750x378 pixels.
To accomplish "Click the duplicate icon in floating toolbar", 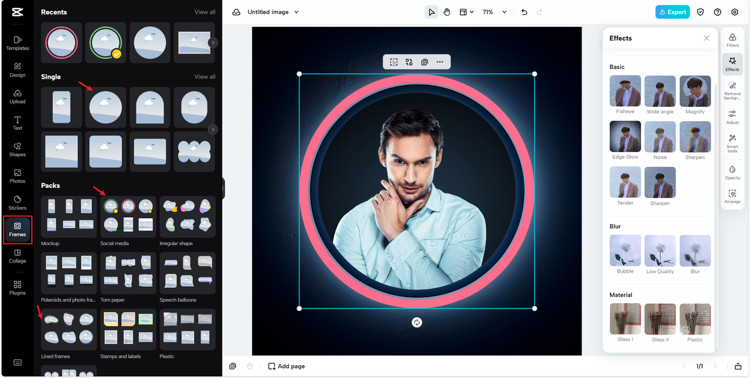I will click(424, 61).
